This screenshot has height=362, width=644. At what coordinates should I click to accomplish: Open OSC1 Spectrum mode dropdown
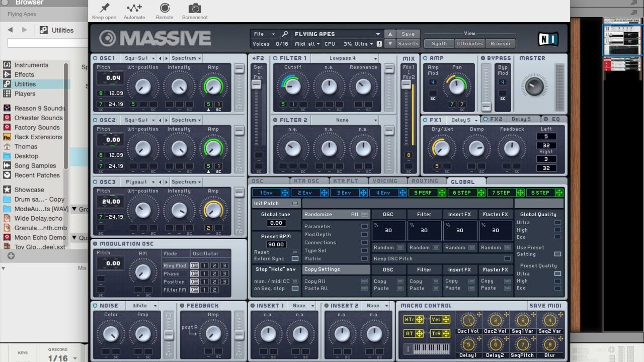point(186,58)
